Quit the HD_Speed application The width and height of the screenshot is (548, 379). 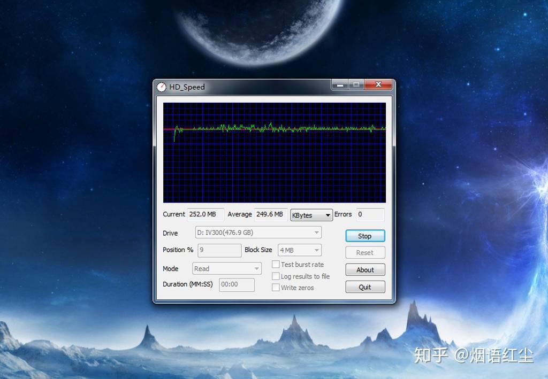click(x=365, y=287)
